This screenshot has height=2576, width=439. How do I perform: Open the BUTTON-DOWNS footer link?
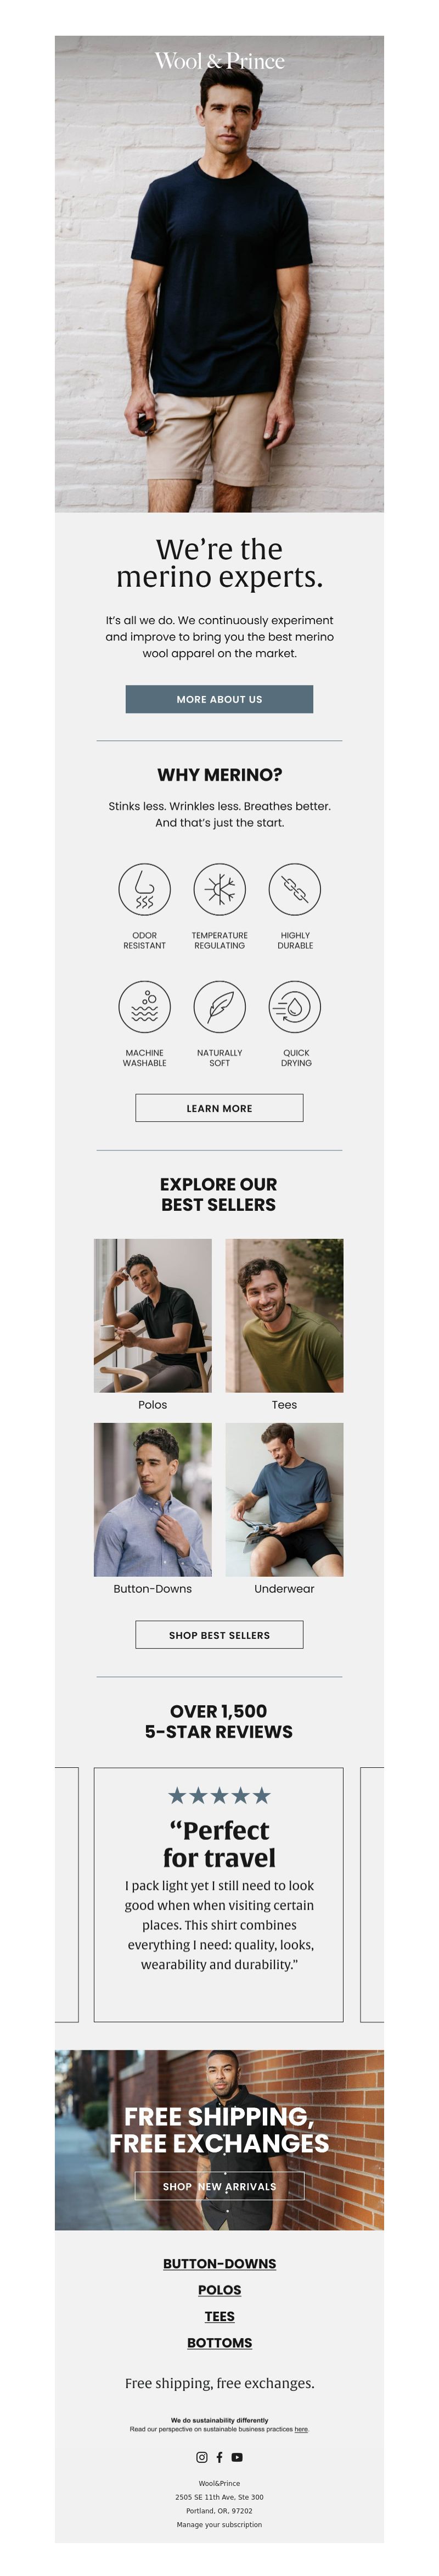(x=219, y=2263)
